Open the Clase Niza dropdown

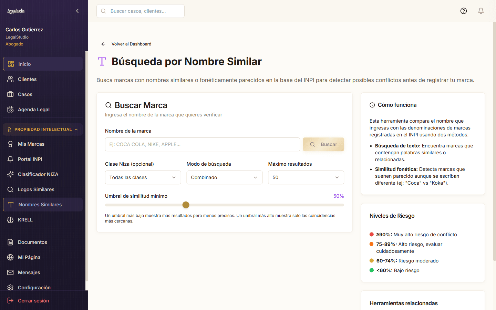(143, 177)
